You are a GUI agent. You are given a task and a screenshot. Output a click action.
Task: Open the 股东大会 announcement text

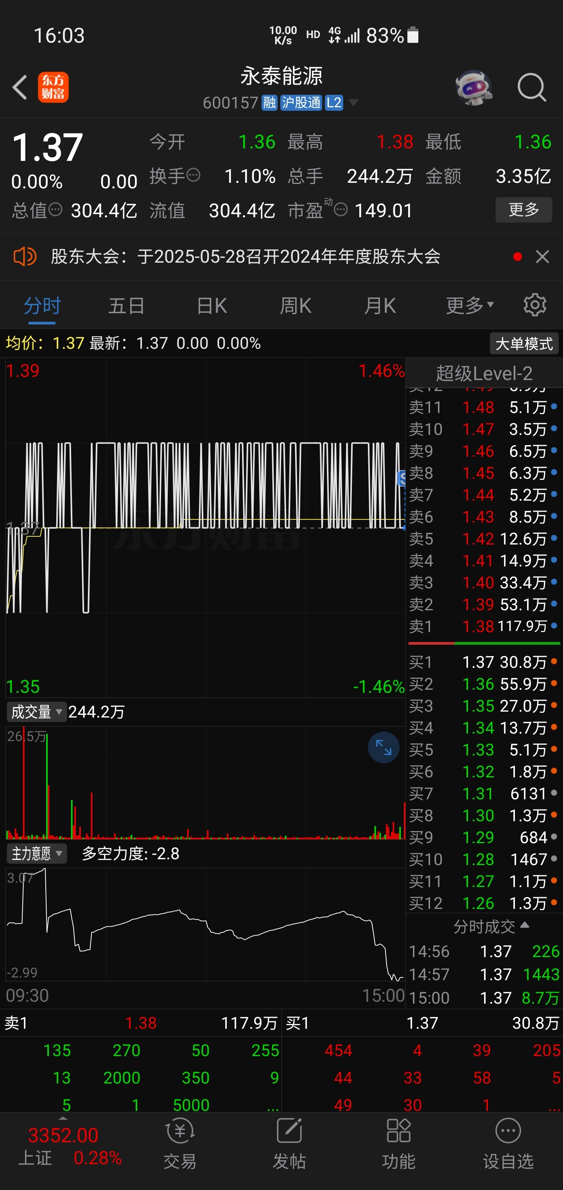tap(246, 256)
